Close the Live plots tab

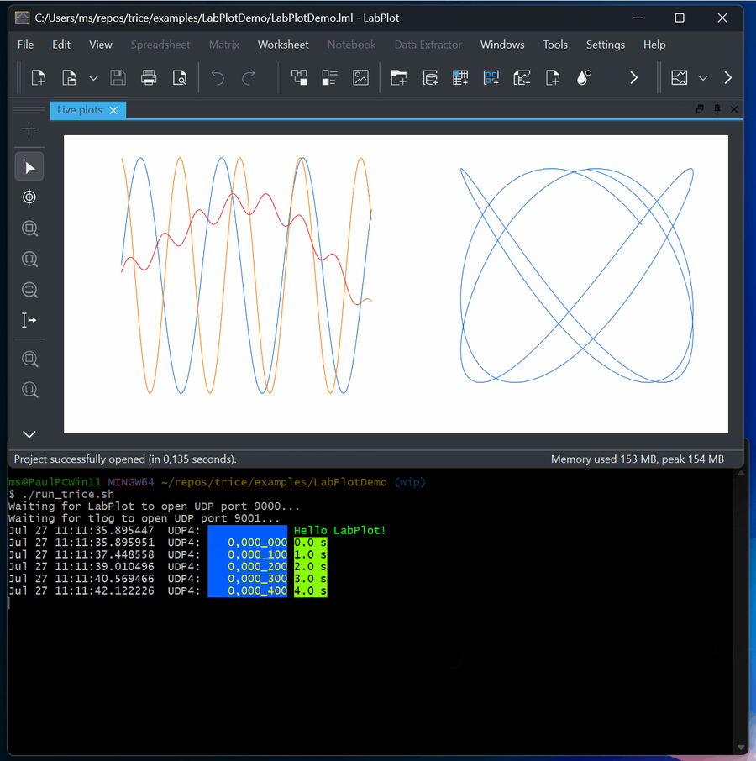coord(113,111)
